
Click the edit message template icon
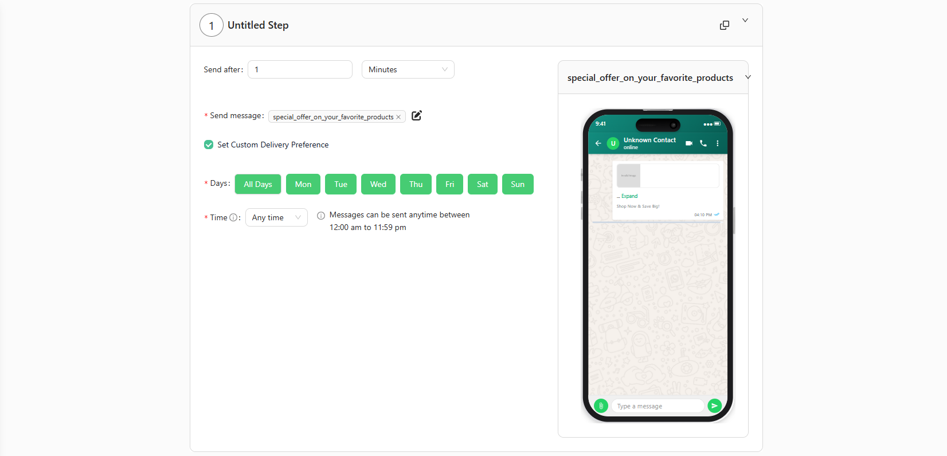tap(417, 116)
